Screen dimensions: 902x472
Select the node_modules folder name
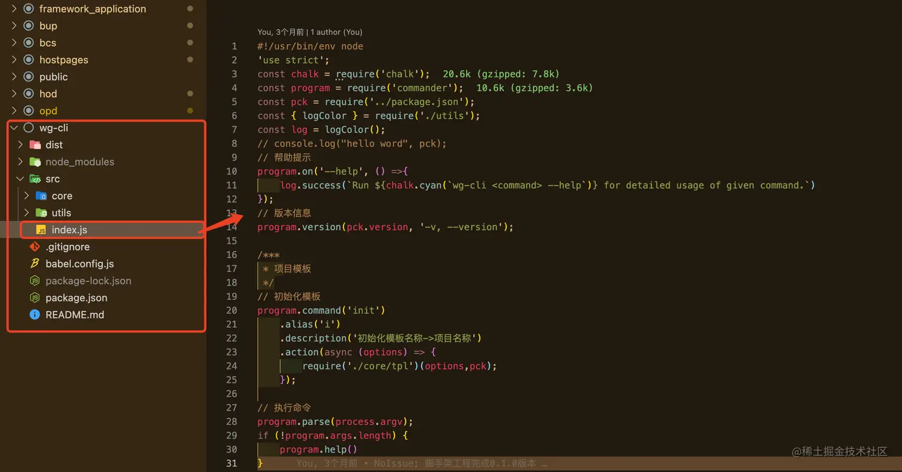pyautogui.click(x=80, y=162)
